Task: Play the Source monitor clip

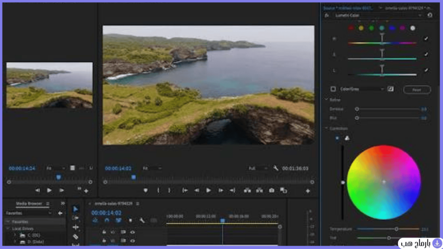Action: tap(49, 191)
